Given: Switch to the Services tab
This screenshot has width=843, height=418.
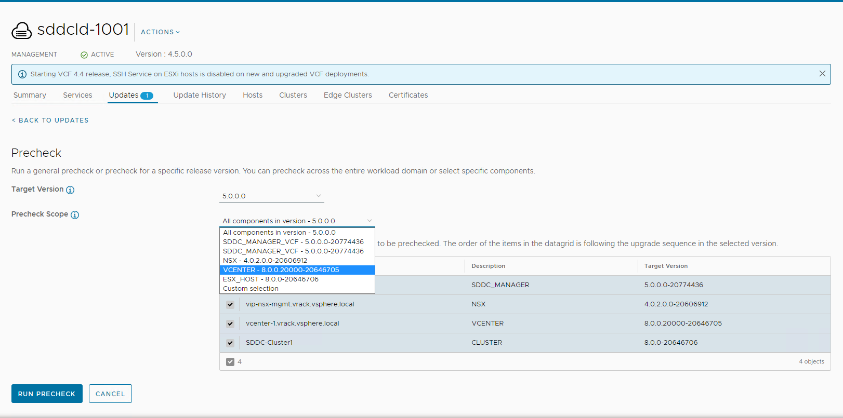Looking at the screenshot, I should (77, 95).
